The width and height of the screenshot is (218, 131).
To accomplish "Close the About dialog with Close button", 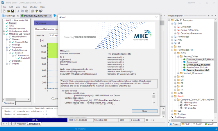I will pyautogui.click(x=144, y=111).
